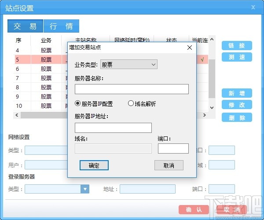The image size is (264, 220).
Task: Click 取消 in the add-site dialog
Action: (x=169, y=165)
